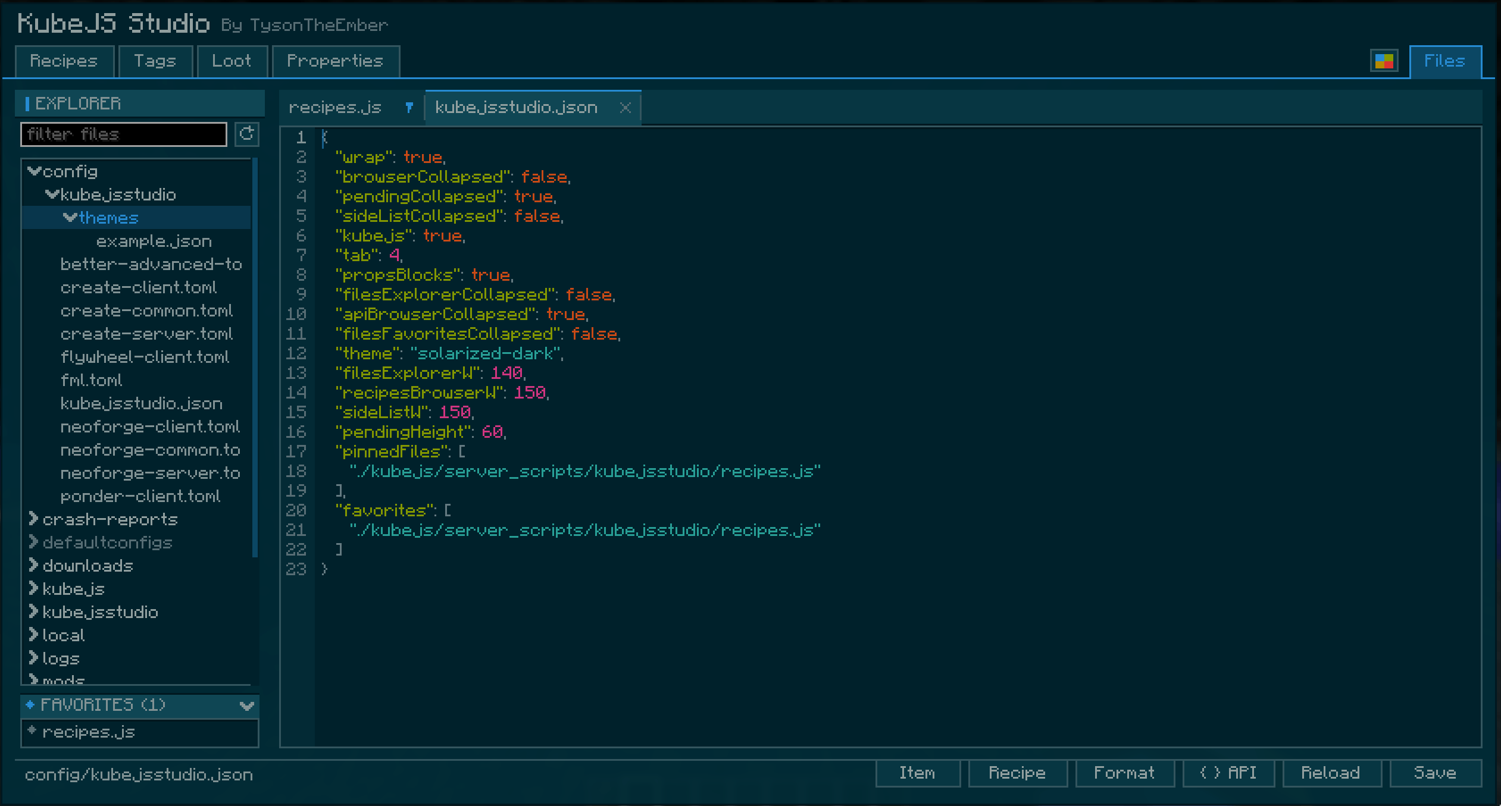Image resolution: width=1501 pixels, height=806 pixels.
Task: Click the pendingHeight value 60
Action: [x=492, y=432]
